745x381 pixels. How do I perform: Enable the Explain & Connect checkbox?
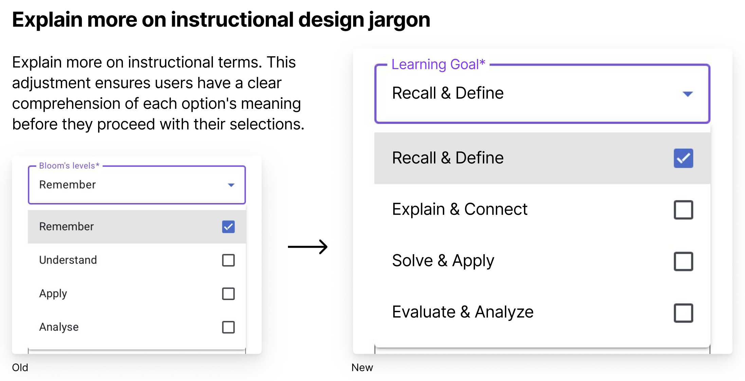683,210
